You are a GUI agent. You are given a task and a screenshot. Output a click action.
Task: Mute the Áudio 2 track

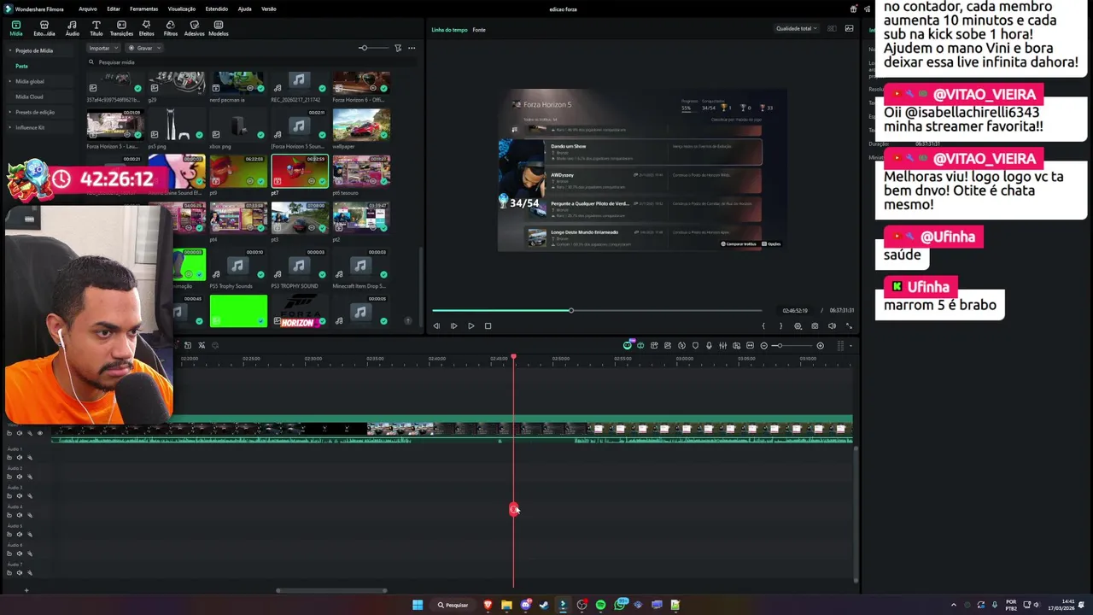20,477
